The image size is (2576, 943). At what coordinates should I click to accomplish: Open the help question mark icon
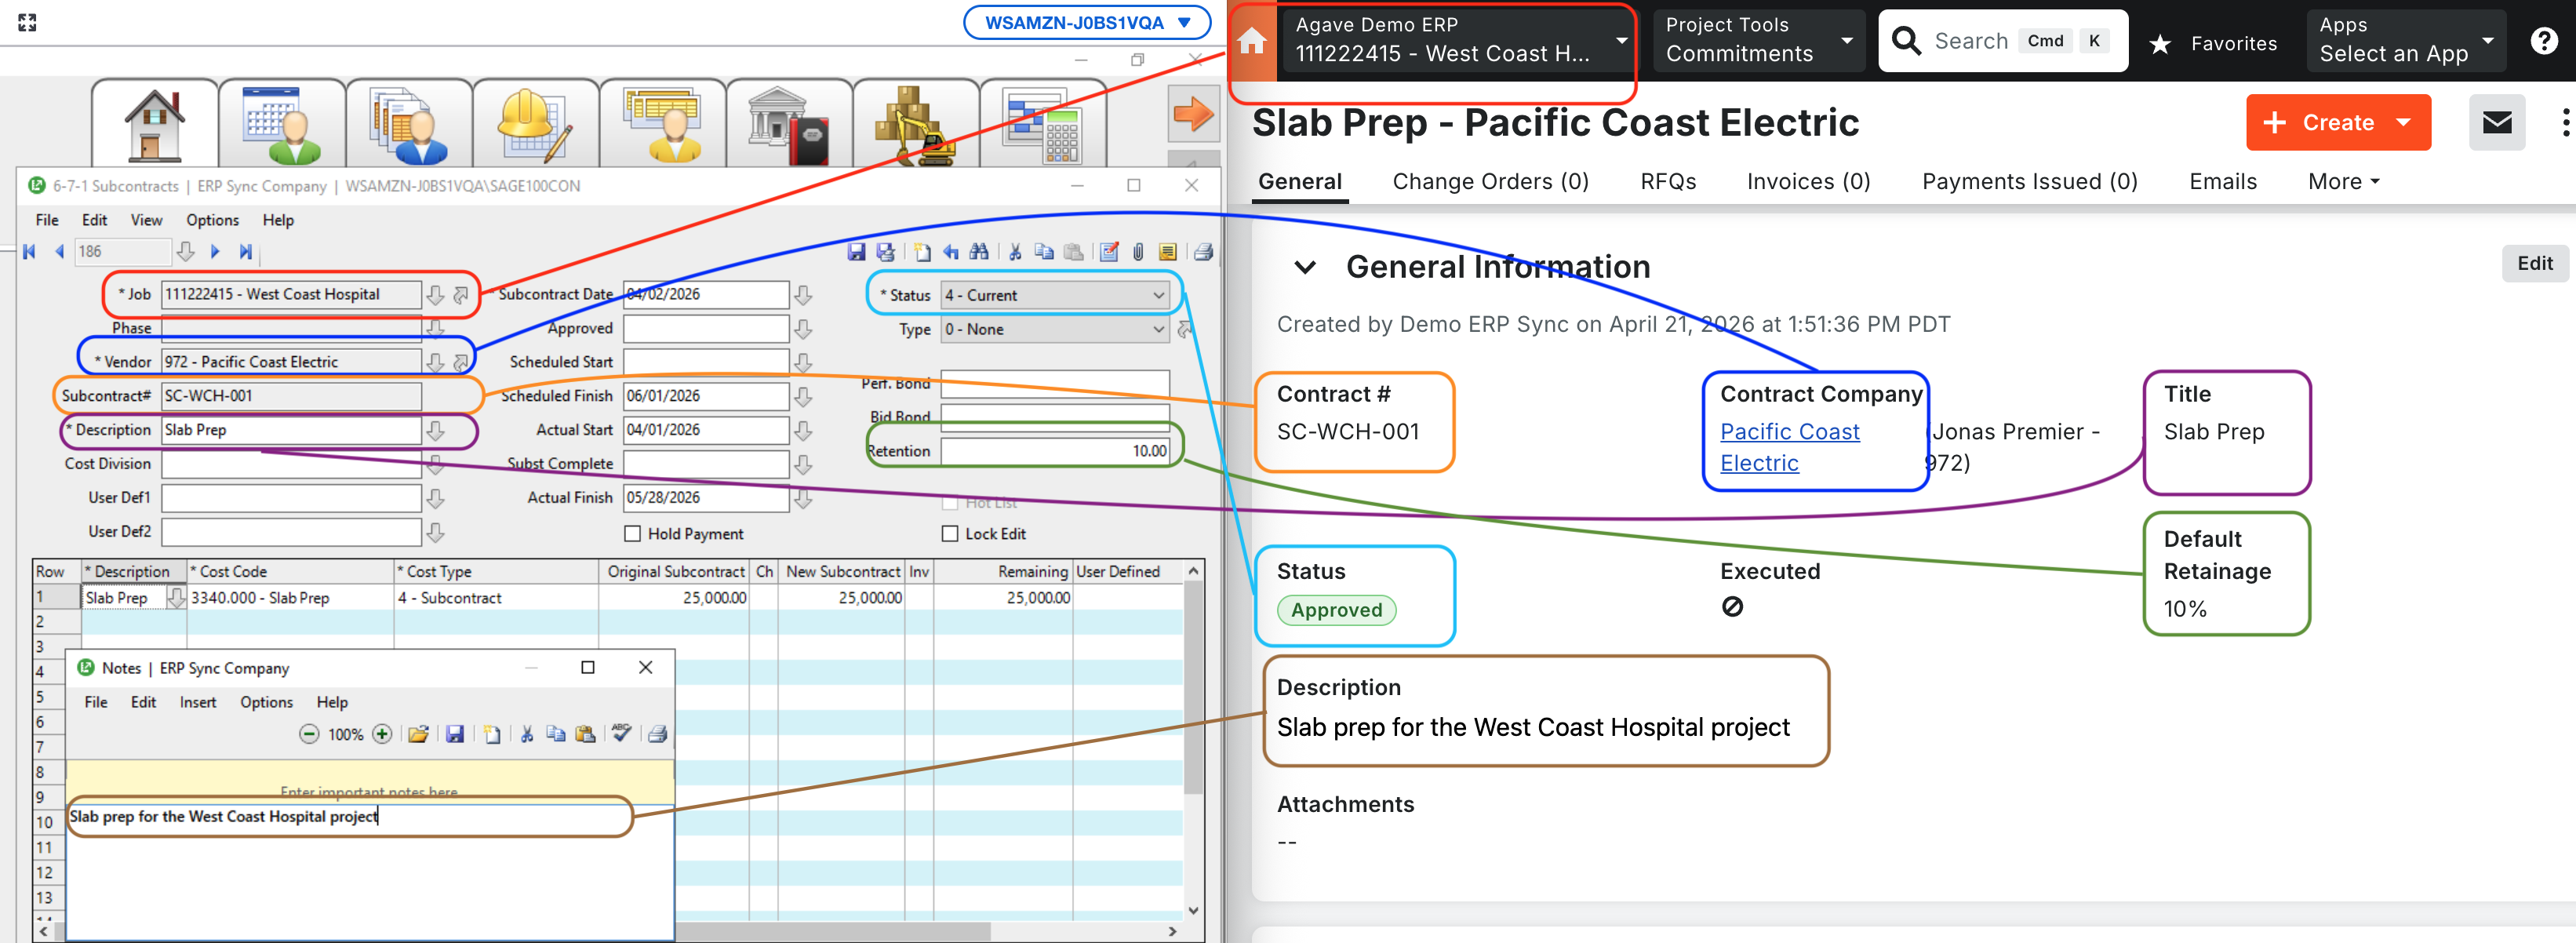tap(2544, 41)
